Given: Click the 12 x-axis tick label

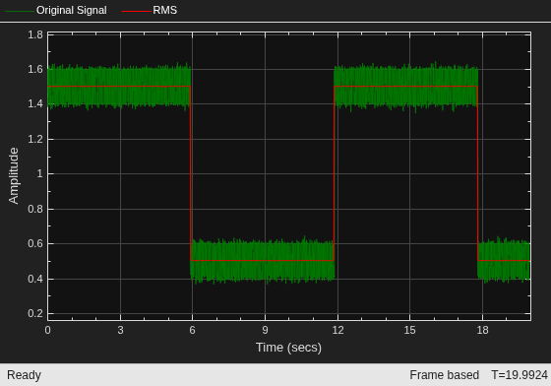Looking at the screenshot, I should (x=338, y=330).
